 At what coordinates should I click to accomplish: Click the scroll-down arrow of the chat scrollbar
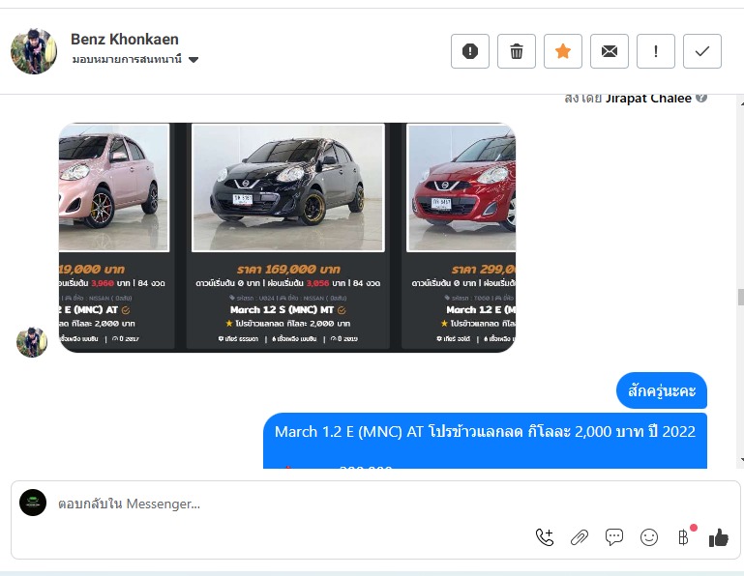point(741,460)
